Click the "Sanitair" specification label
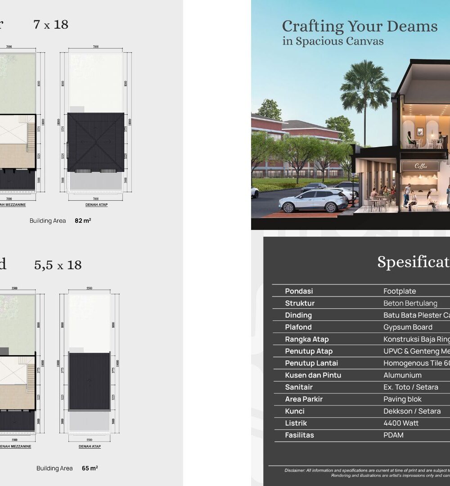Image resolution: width=450 pixels, height=486 pixels. click(299, 387)
